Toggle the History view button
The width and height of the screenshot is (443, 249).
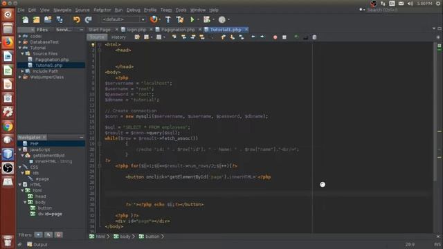point(118,37)
